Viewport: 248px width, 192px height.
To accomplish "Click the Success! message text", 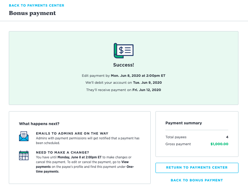I will pyautogui.click(x=124, y=65).
